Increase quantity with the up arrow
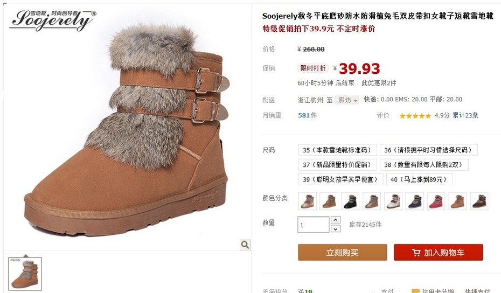This screenshot has width=501, height=293. click(335, 220)
